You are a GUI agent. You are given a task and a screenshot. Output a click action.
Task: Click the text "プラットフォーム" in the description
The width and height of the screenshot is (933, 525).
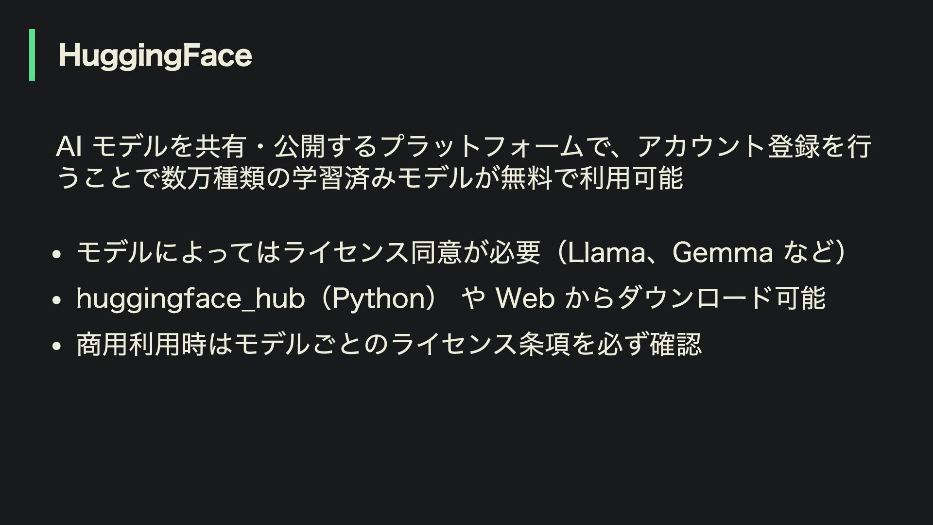[x=481, y=147]
